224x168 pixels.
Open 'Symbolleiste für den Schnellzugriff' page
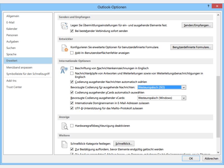[x=28, y=74]
